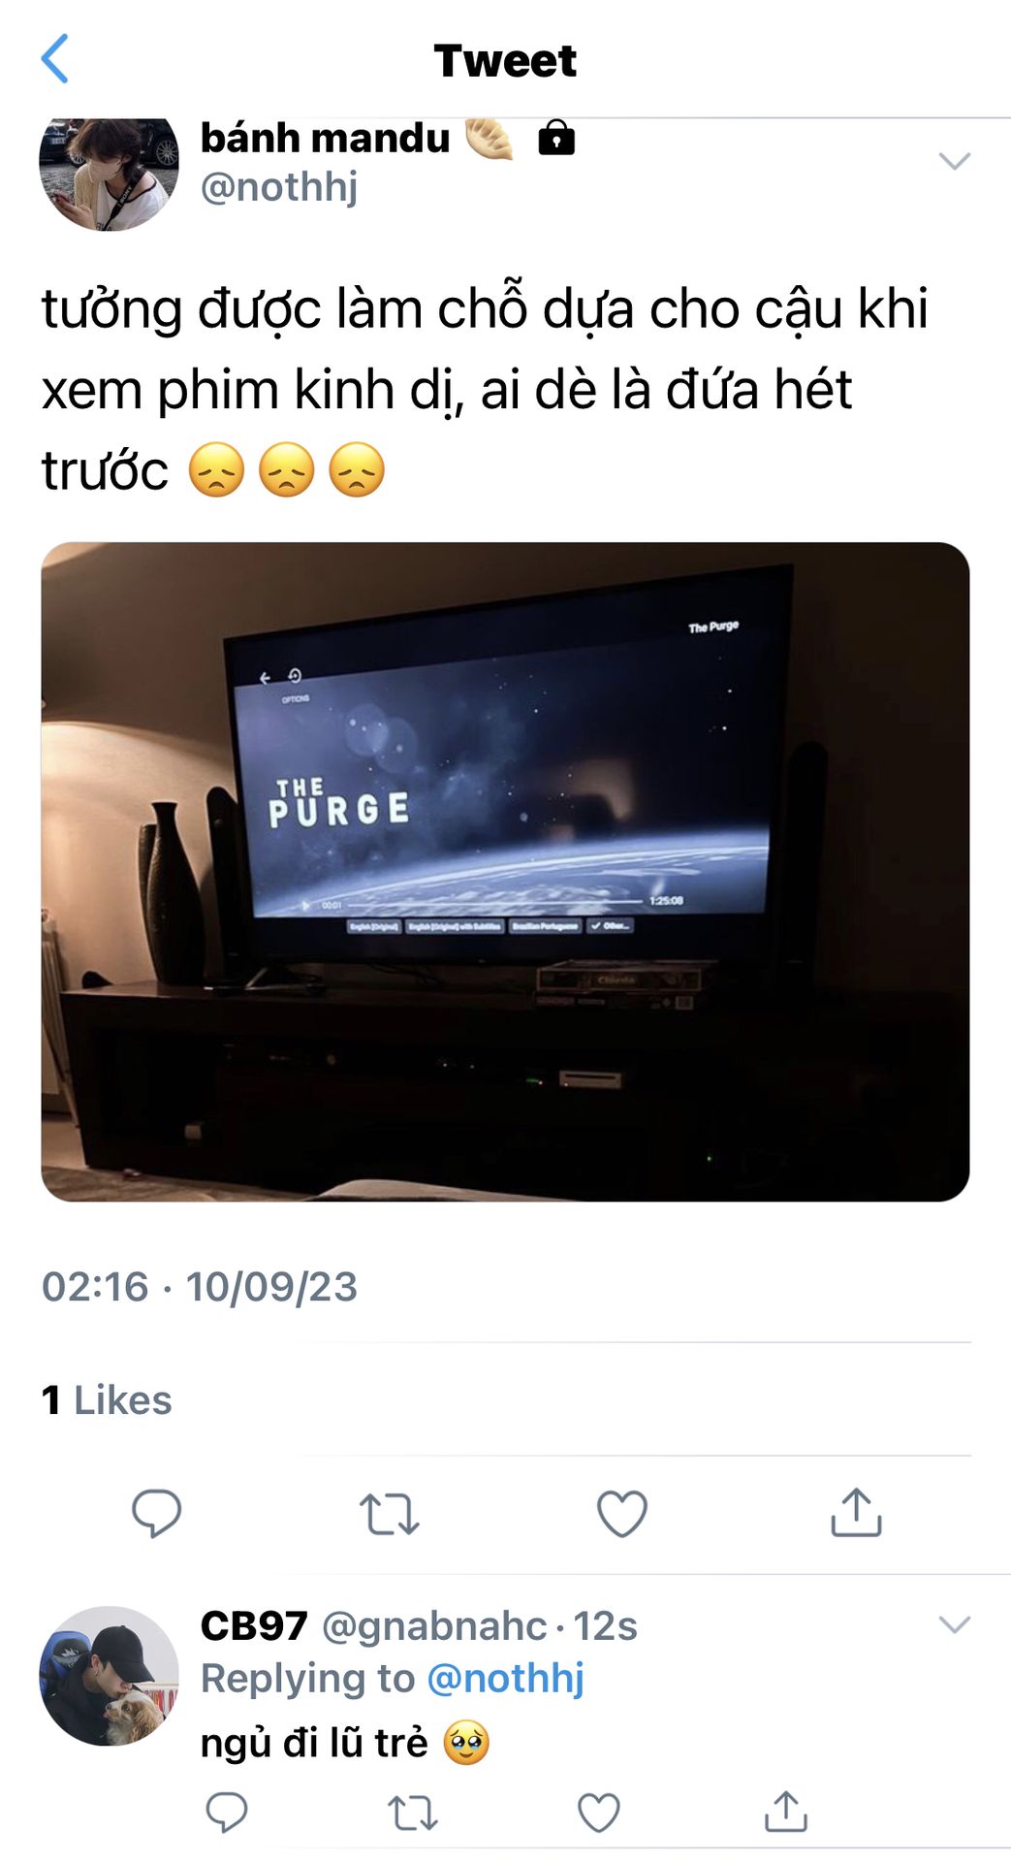Reply to the main tweet
1011x1862 pixels.
tap(156, 1513)
